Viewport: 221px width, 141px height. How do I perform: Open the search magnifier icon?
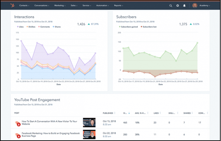(171, 6)
